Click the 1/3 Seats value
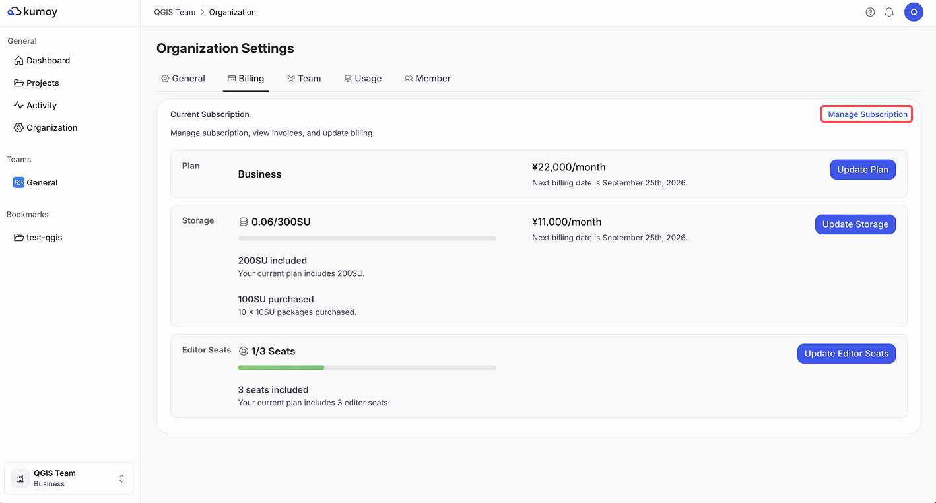 pyautogui.click(x=273, y=352)
